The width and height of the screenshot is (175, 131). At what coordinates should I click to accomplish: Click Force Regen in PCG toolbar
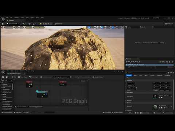(34, 77)
